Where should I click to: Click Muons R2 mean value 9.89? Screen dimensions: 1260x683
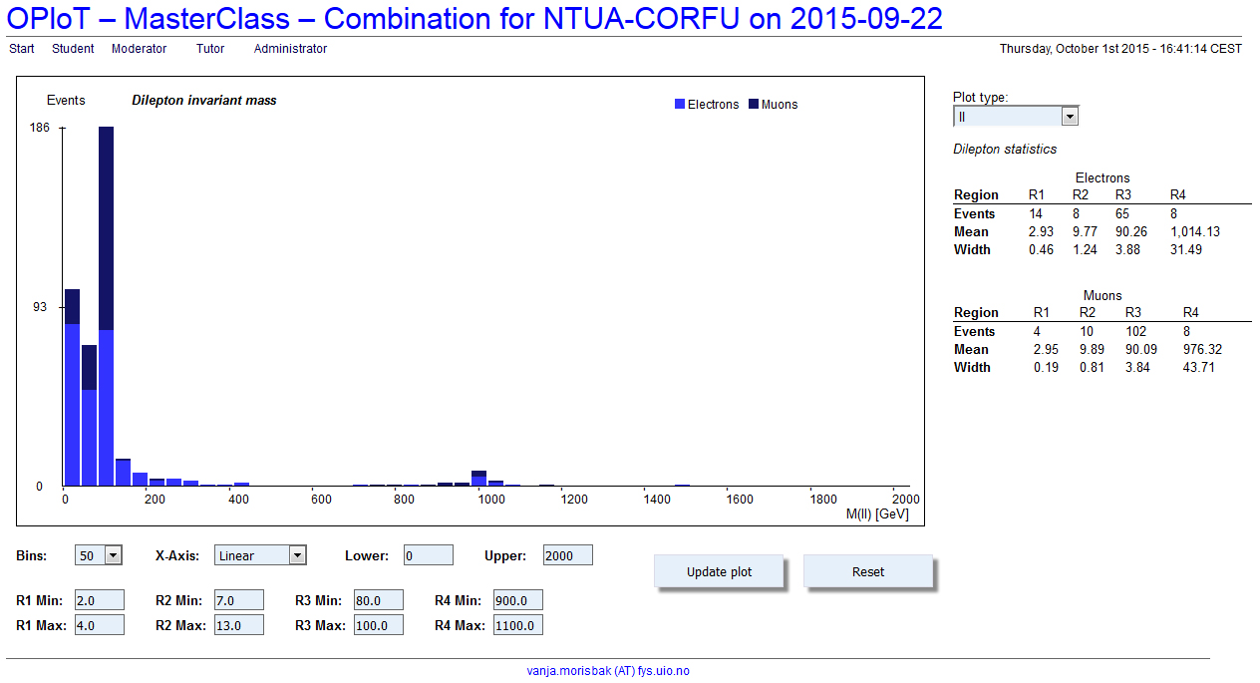point(1093,350)
